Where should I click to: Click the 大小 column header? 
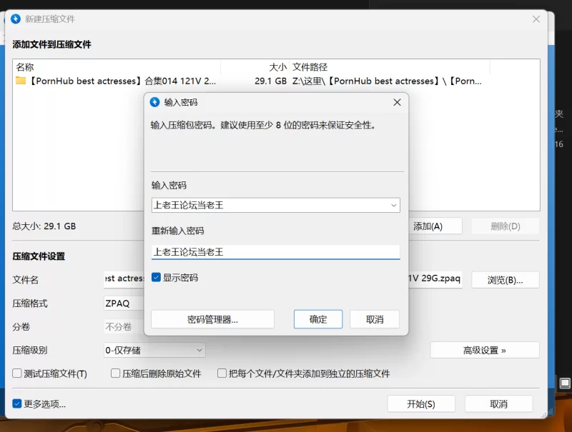[x=255, y=67]
